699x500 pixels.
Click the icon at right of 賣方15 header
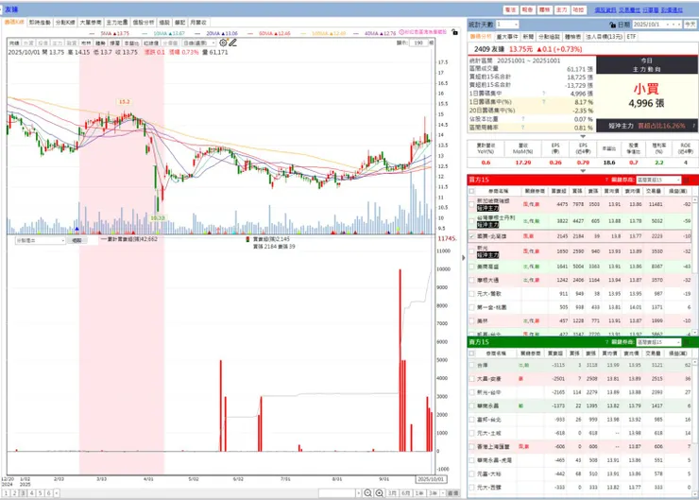[687, 342]
